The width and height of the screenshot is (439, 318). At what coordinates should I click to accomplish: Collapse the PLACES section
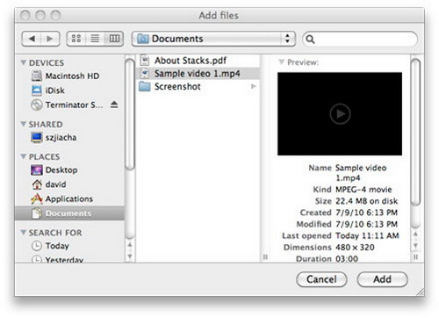pos(24,156)
